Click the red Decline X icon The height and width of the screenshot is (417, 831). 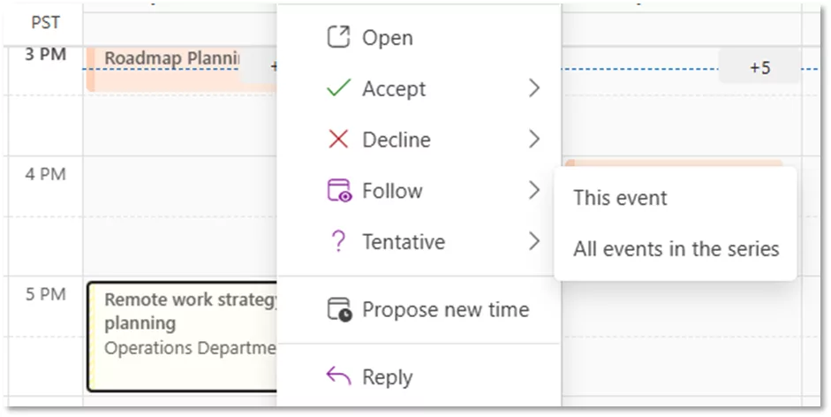coord(338,139)
